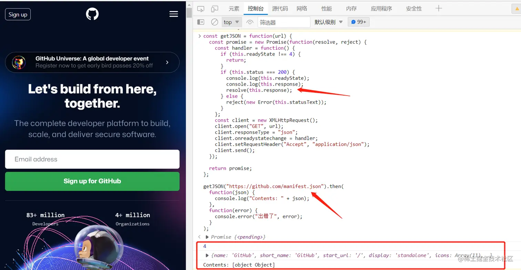521x270 pixels.
Task: Click the 4+ million Organizations stat
Action: (x=133, y=219)
